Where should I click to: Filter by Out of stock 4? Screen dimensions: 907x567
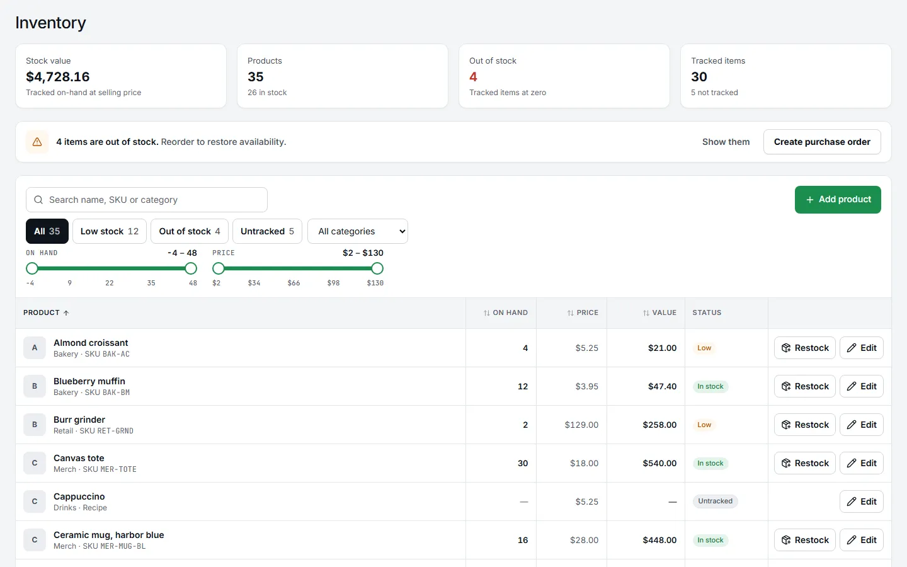(x=190, y=231)
